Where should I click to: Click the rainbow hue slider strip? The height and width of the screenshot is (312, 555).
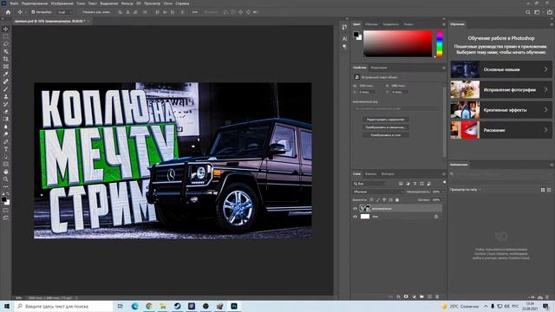click(440, 44)
